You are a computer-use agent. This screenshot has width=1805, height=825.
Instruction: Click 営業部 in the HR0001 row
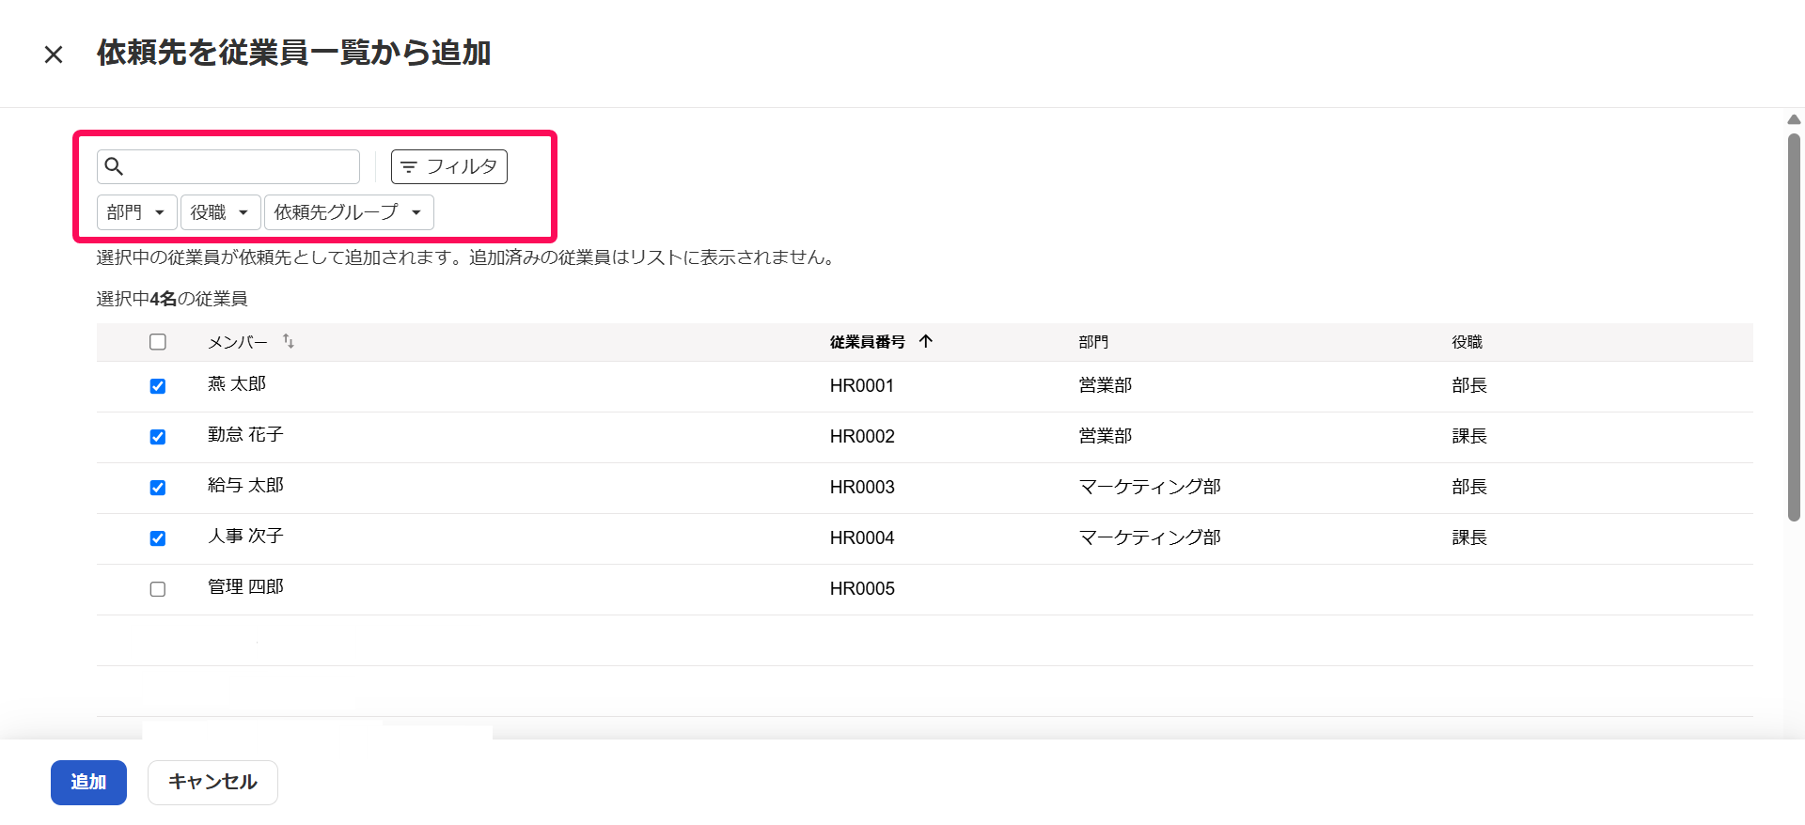point(1106,386)
